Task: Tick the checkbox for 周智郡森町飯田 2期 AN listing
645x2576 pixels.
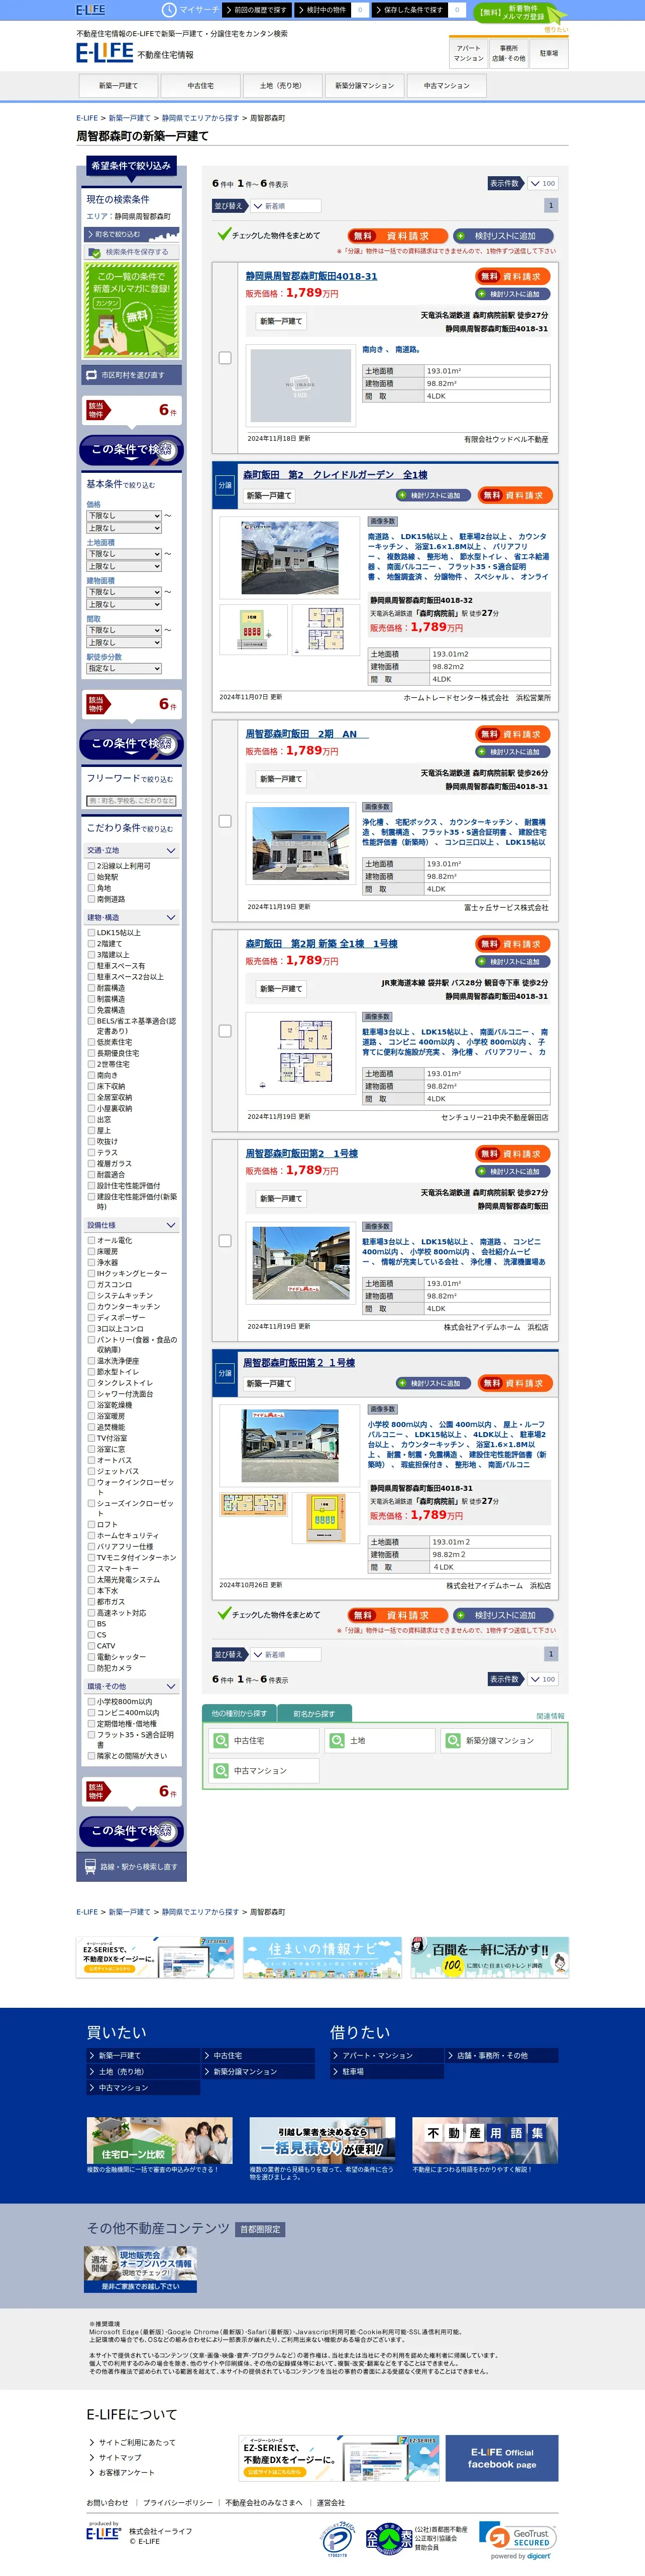Action: click(225, 821)
